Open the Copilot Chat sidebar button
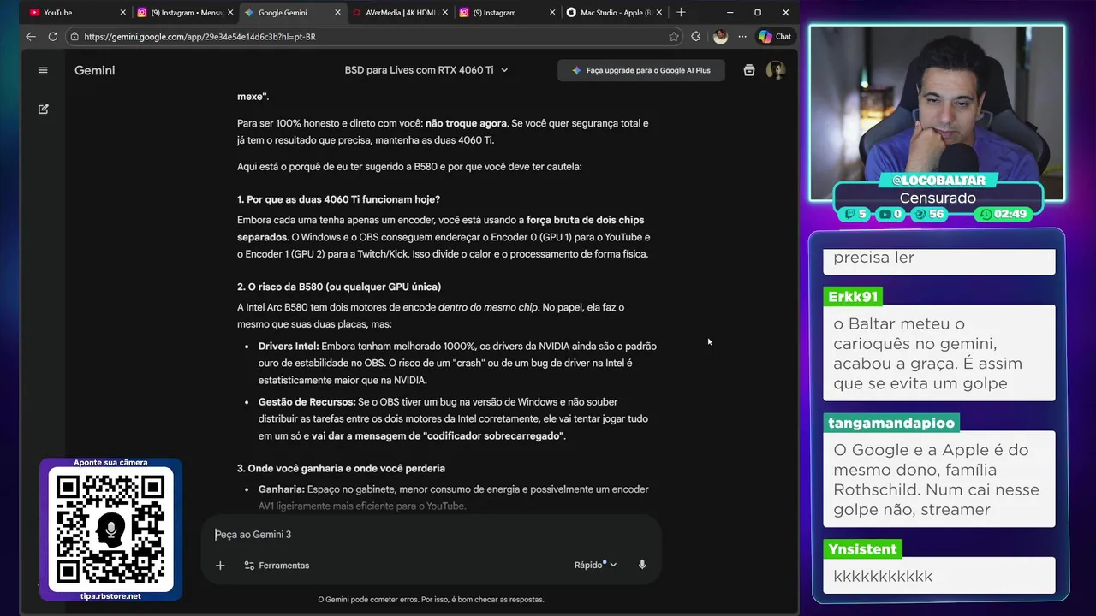The image size is (1096, 616). click(x=775, y=37)
